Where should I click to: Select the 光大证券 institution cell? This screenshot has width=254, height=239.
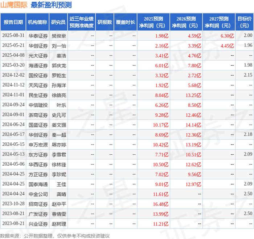(x=38, y=56)
